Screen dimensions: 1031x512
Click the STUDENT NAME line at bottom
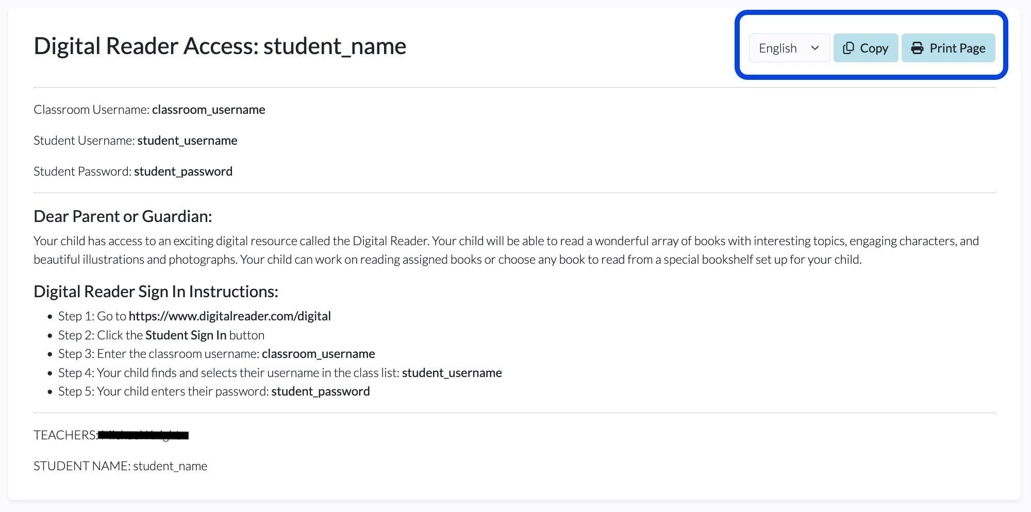(121, 466)
